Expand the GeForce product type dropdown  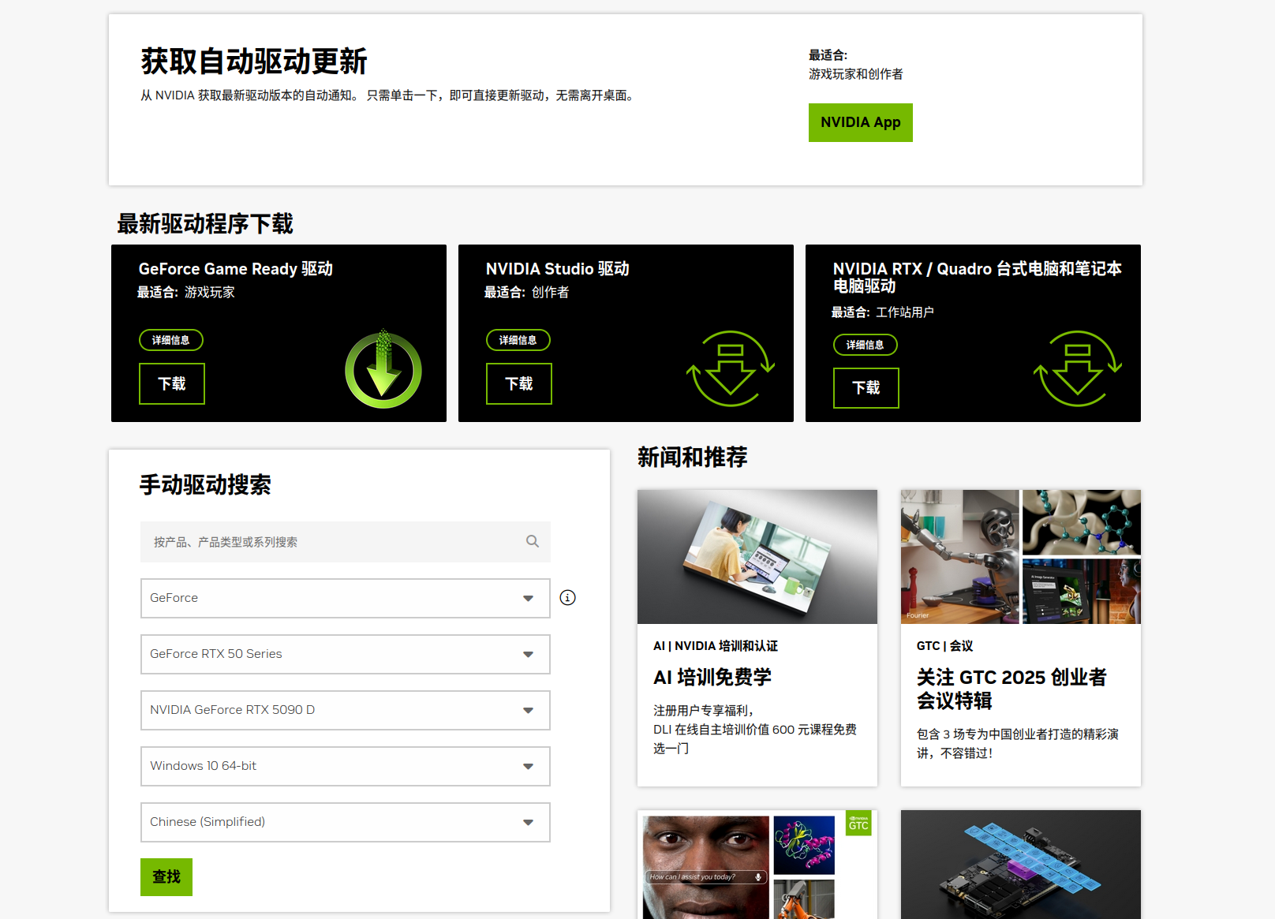coord(346,598)
